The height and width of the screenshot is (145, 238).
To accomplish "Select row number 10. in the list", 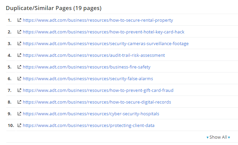I will tap(11, 125).
